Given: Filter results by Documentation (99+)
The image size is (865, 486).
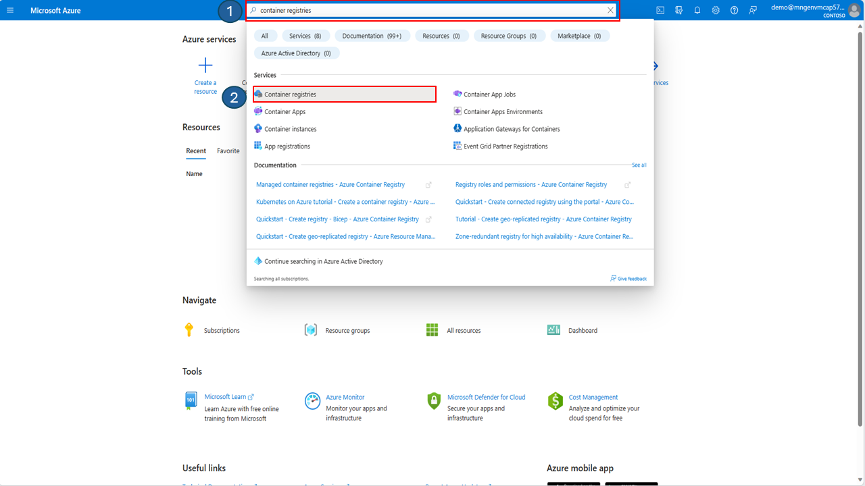Looking at the screenshot, I should coord(372,36).
